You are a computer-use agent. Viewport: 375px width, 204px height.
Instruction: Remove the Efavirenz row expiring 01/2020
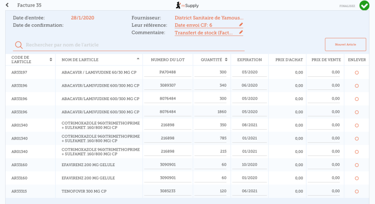357,178
